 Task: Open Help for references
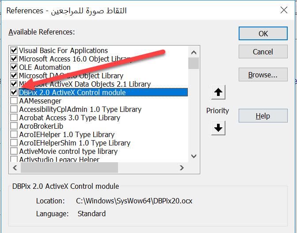coord(263,116)
